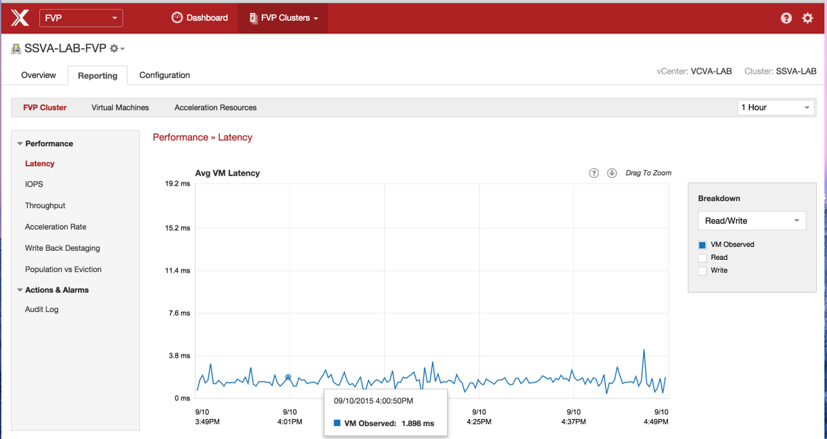Open the Throughput report

[x=45, y=205]
